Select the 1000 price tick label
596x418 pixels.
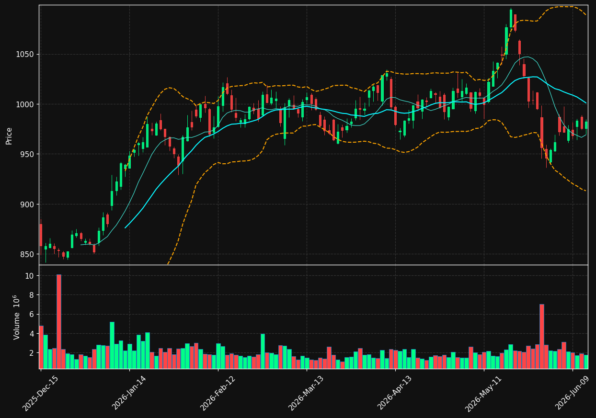[24, 104]
